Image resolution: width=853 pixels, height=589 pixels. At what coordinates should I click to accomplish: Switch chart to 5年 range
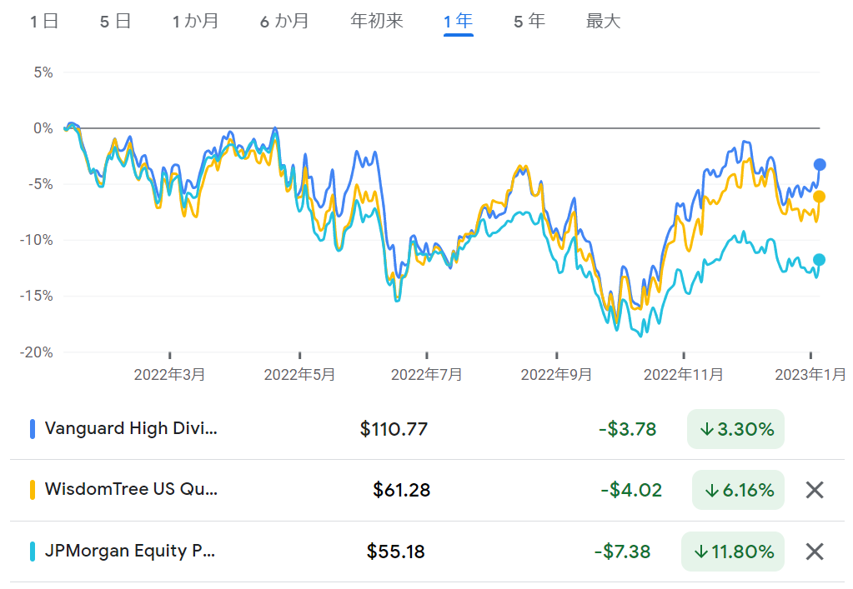(529, 21)
